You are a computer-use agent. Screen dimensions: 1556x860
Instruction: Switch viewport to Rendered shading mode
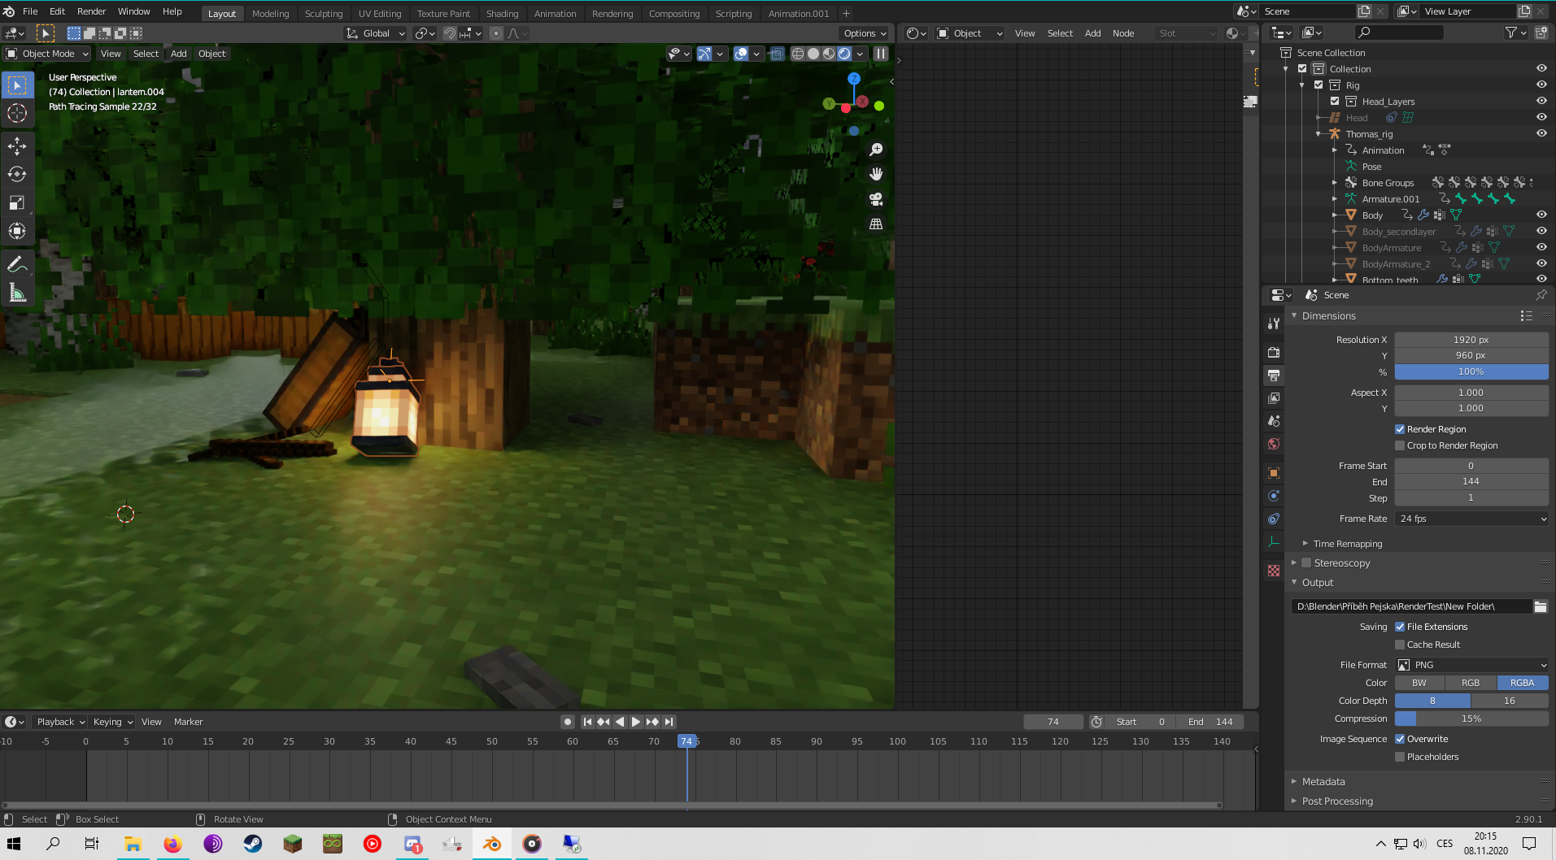click(x=843, y=53)
